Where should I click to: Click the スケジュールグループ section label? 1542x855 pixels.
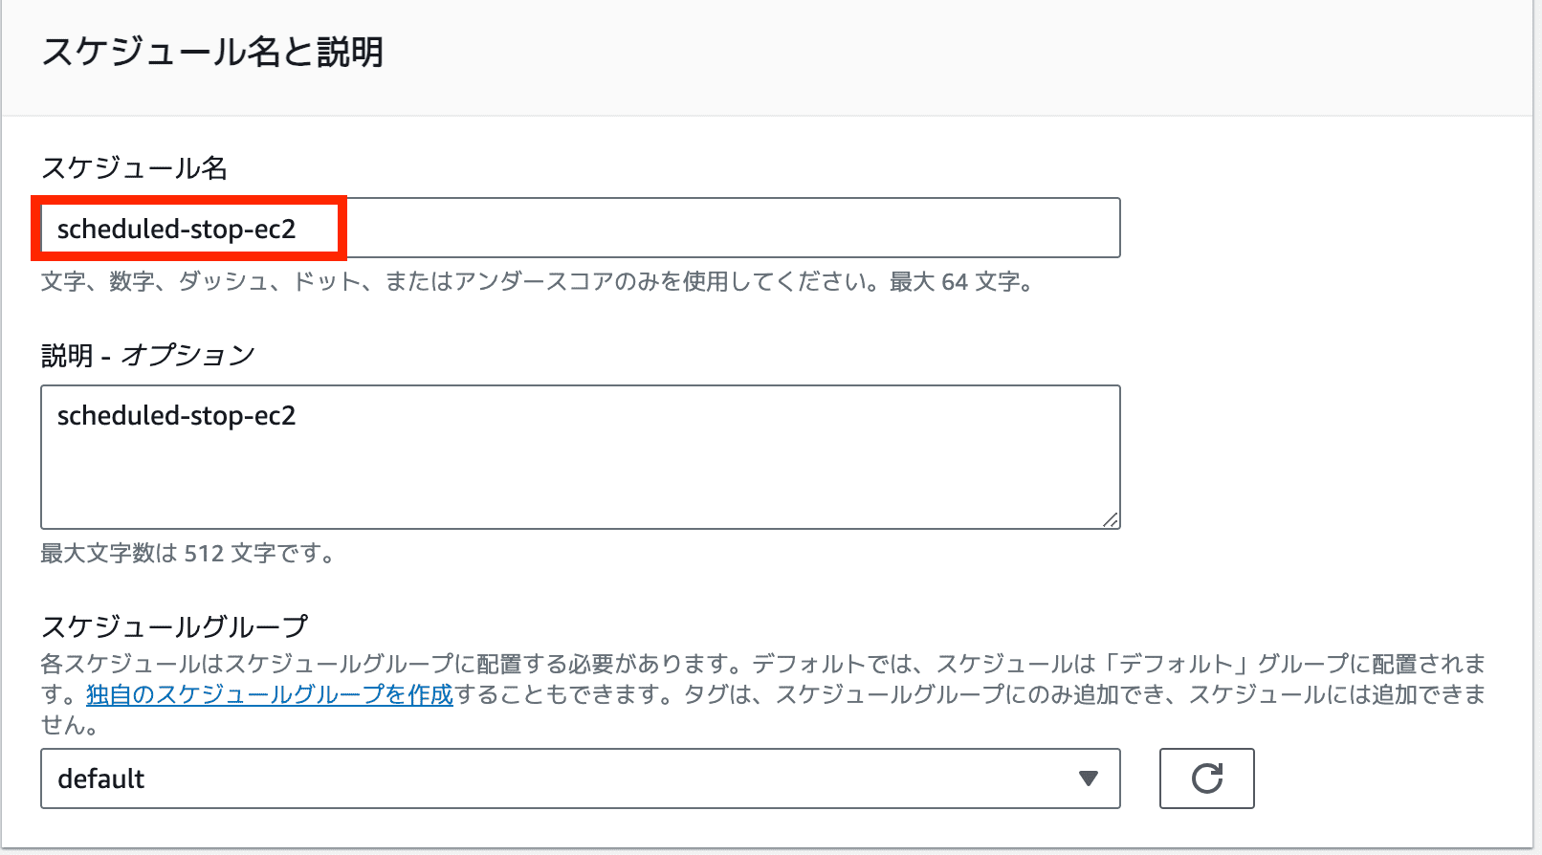pos(175,626)
